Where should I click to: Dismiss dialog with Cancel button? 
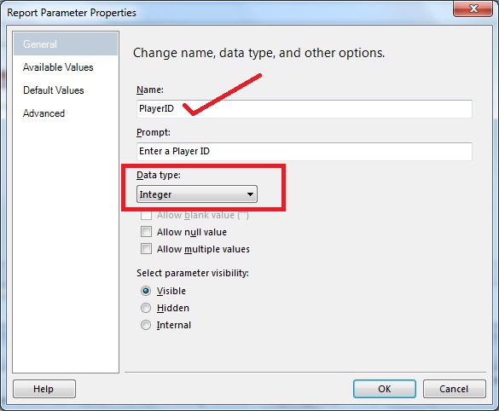[454, 389]
